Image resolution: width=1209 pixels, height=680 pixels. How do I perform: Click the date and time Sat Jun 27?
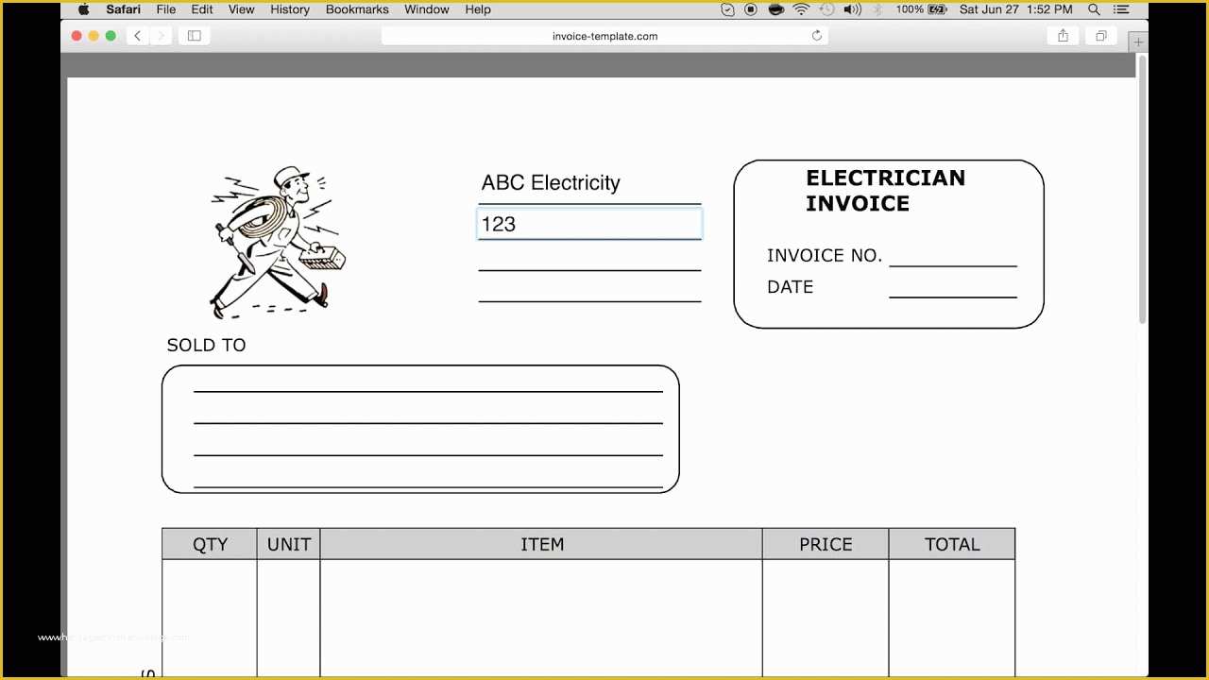[x=1015, y=9]
